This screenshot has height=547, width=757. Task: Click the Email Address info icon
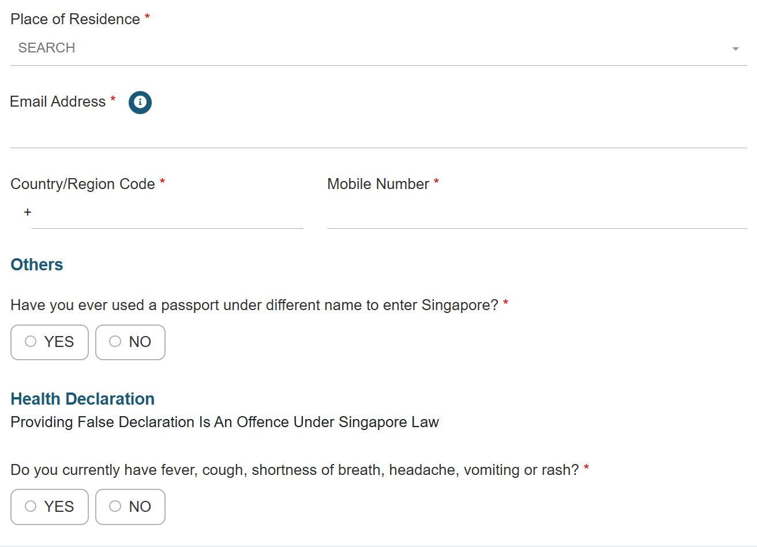tap(140, 103)
